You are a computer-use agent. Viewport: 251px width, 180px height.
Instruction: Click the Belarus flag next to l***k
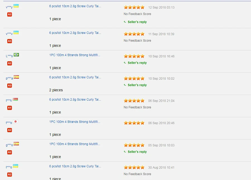pos(15,99)
